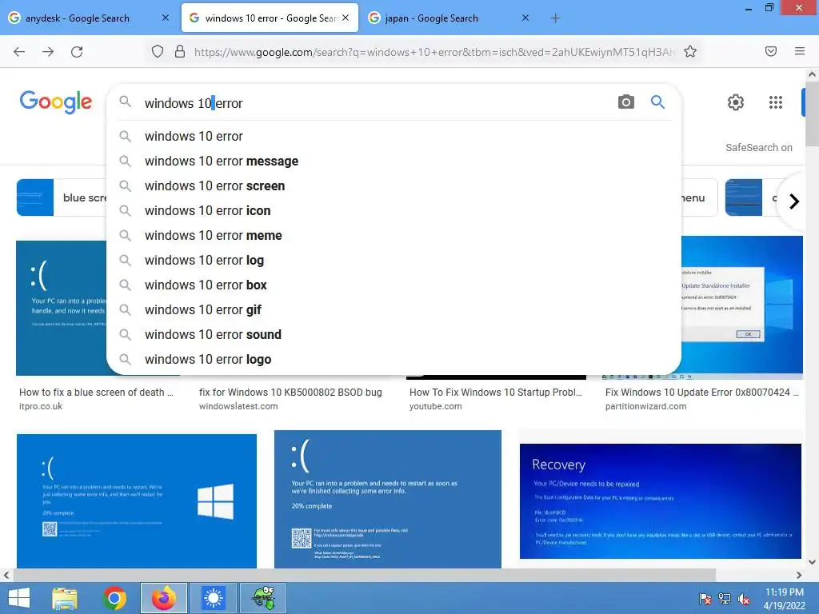Open the shield tracking protection icon
The image size is (819, 614).
point(158,51)
